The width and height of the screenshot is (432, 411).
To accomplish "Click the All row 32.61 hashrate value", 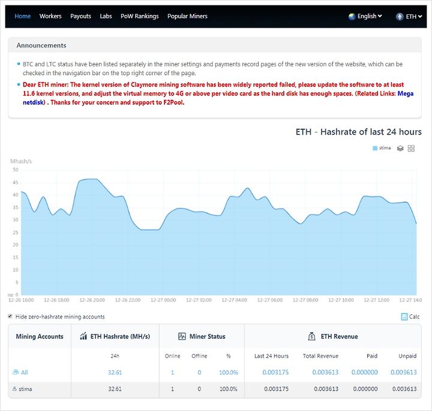I will [x=115, y=373].
